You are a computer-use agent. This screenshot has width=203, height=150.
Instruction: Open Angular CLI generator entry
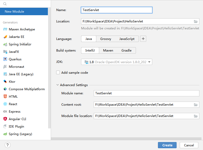24,119
